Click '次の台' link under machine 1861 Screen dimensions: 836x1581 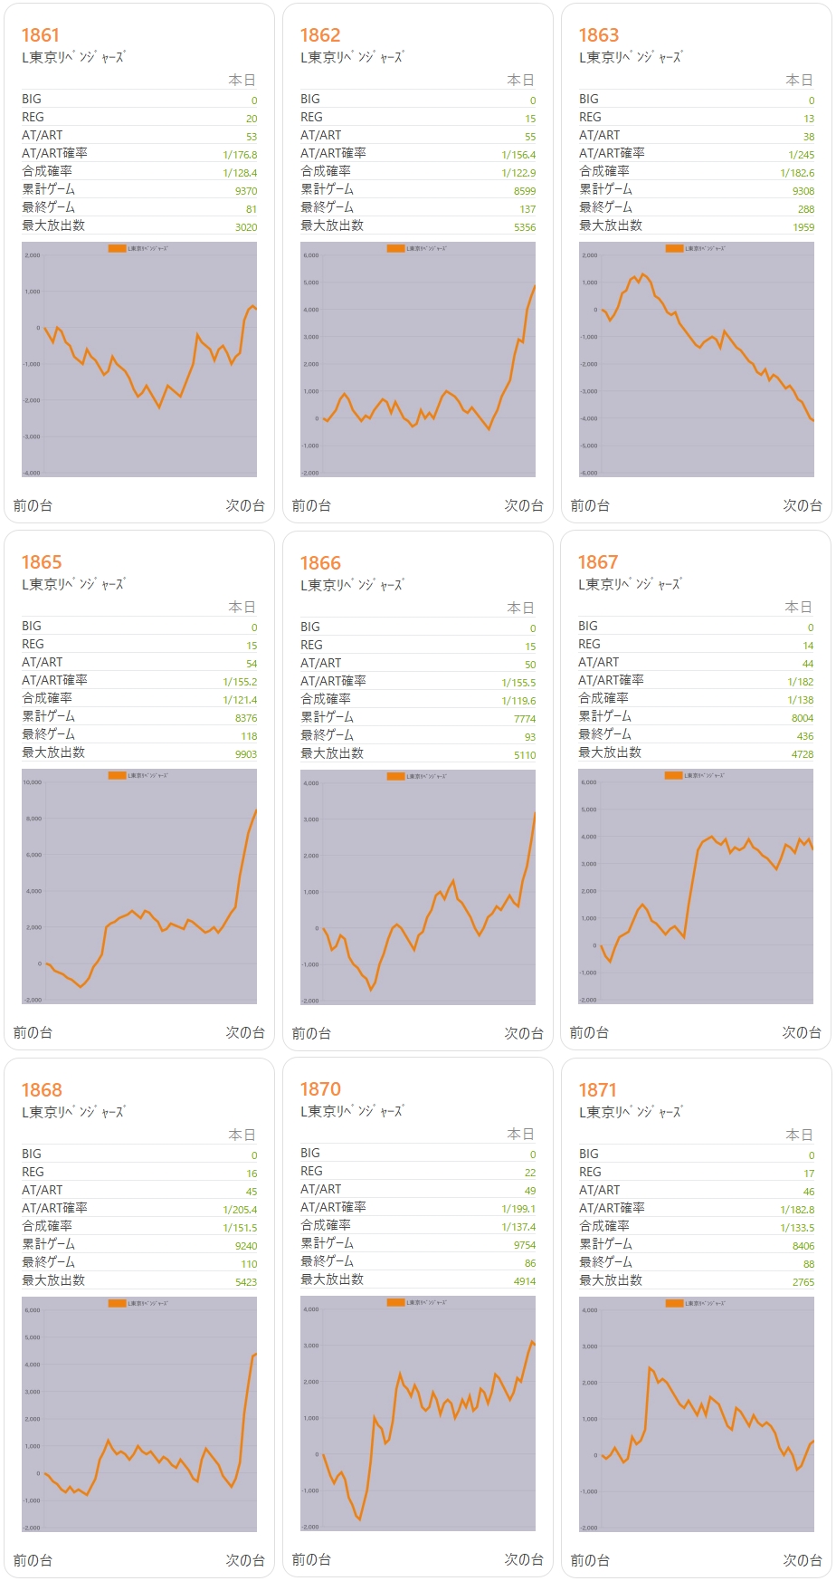click(x=245, y=505)
